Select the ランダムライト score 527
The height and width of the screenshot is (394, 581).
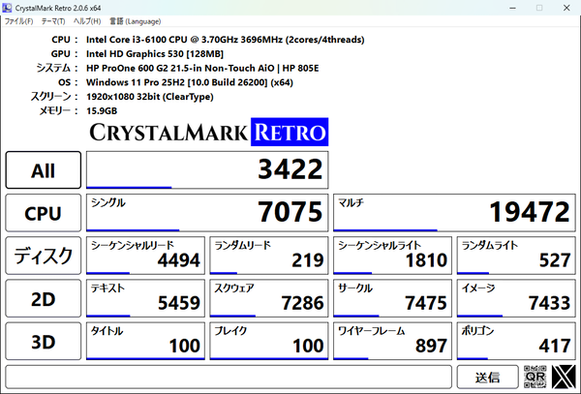click(x=555, y=260)
